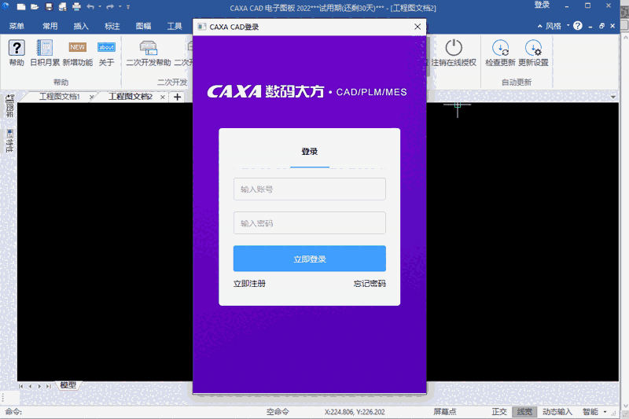Click the 命令: command prompt area
This screenshot has width=629, height=419.
point(13,412)
